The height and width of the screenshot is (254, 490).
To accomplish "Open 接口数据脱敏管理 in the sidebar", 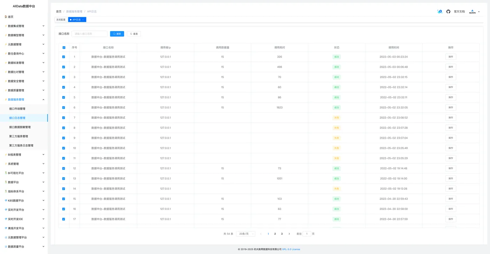I will [x=20, y=127].
